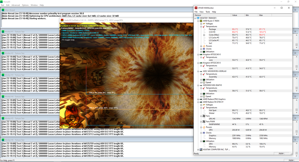Click the Worker #6 Torture Test icon

point(3,140)
